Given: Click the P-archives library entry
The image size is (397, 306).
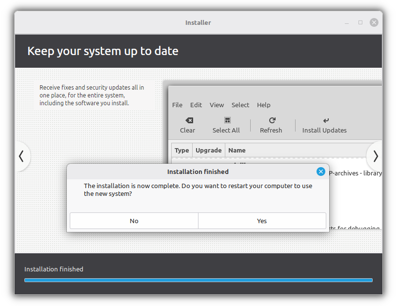Looking at the screenshot, I should pos(356,173).
